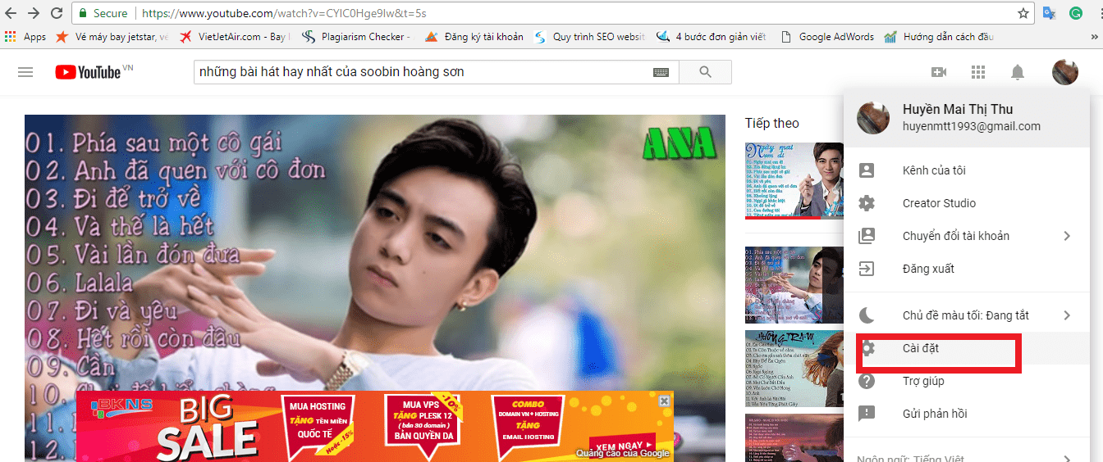Open the YouTube hamburger guide menu
This screenshot has height=462, width=1103.
pos(25,72)
